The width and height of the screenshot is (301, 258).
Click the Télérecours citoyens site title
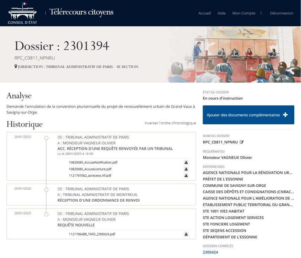pos(81,12)
